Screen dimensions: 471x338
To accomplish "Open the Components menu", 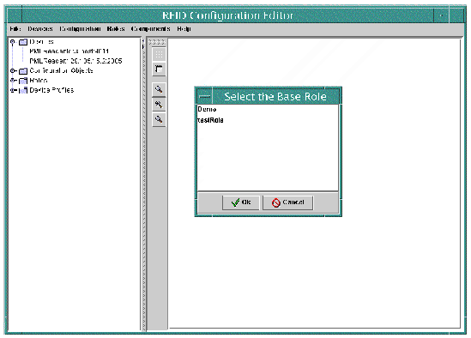I will pos(150,29).
